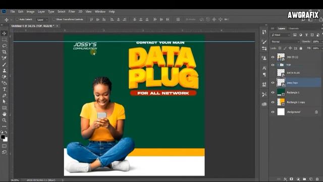This screenshot has width=323, height=182.
Task: Select the Rectangle shape tool
Action: (4, 108)
